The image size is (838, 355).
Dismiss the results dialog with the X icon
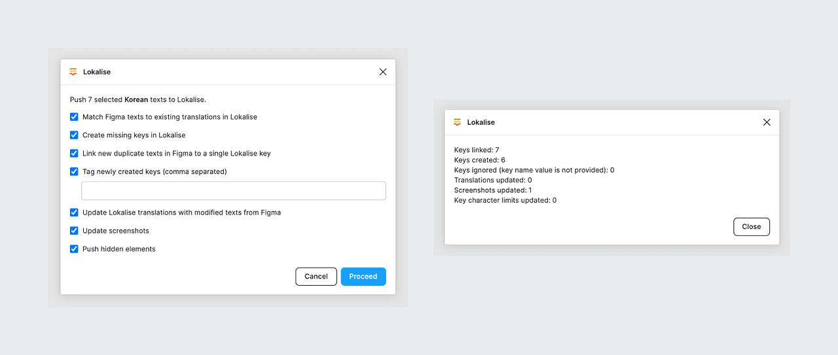pos(767,122)
